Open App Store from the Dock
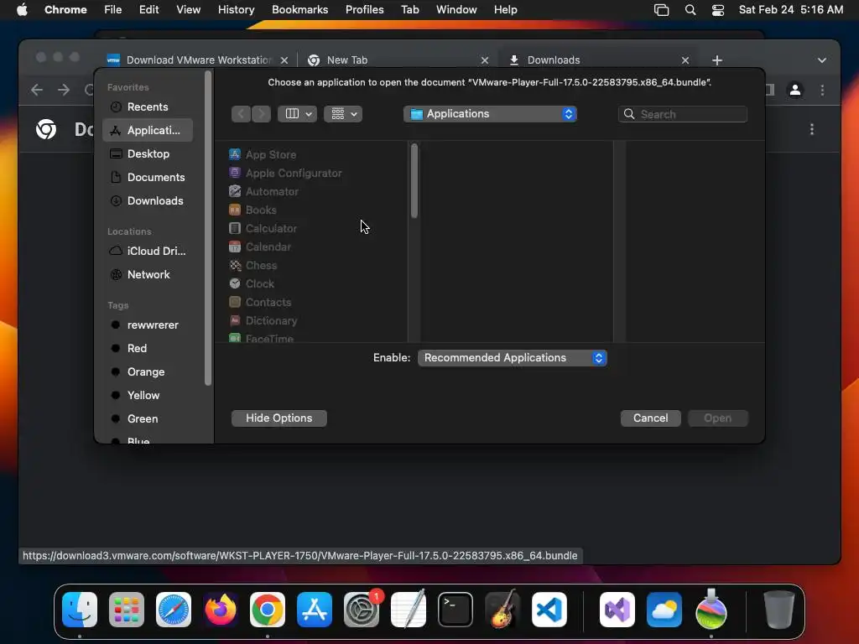This screenshot has width=859, height=644. click(x=315, y=610)
